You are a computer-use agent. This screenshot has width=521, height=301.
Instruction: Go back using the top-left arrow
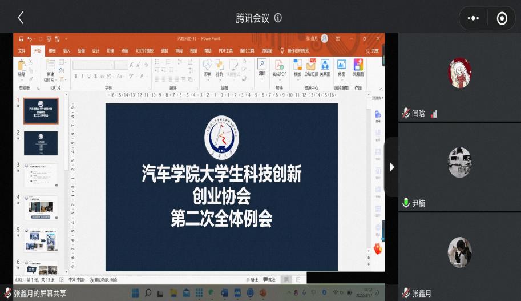click(21, 18)
